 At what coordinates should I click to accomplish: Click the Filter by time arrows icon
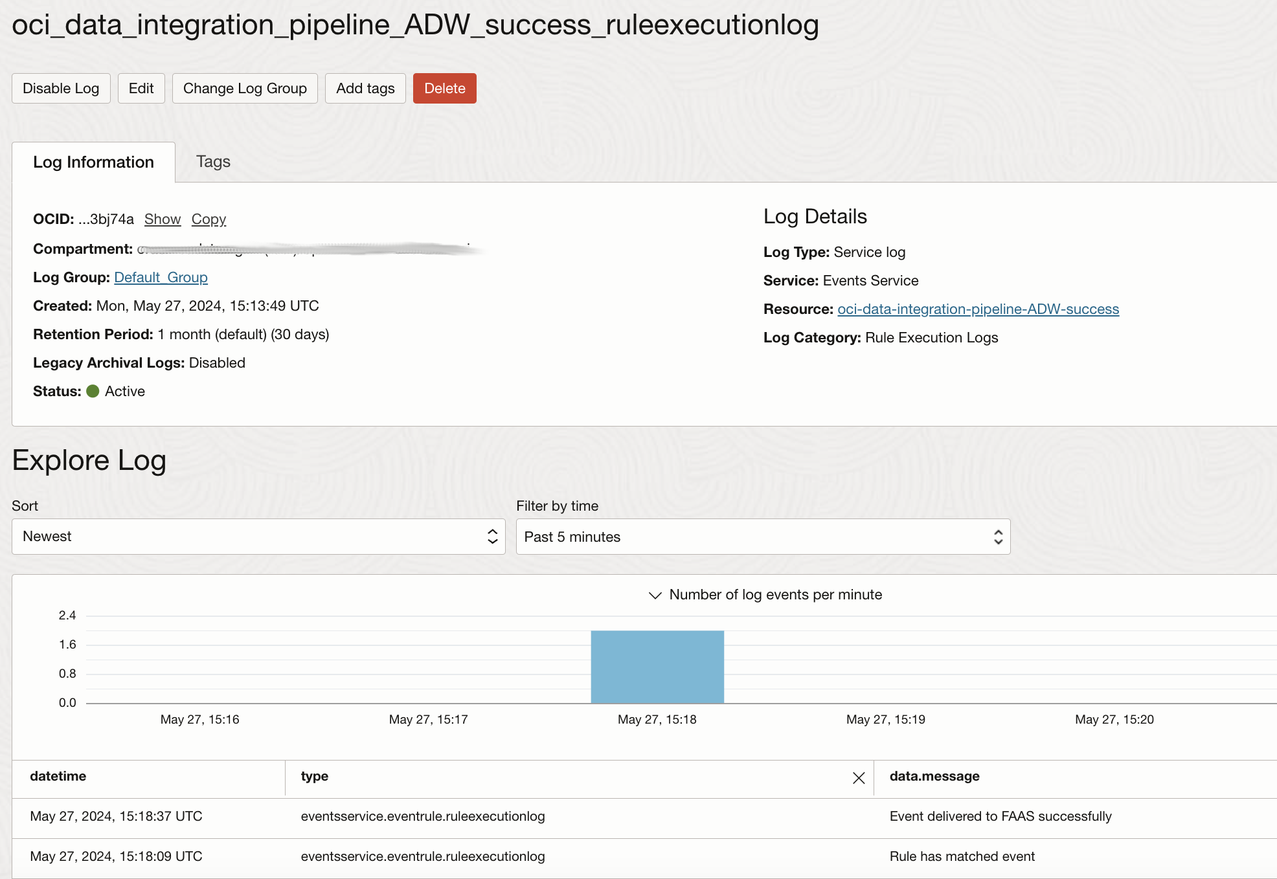point(998,537)
